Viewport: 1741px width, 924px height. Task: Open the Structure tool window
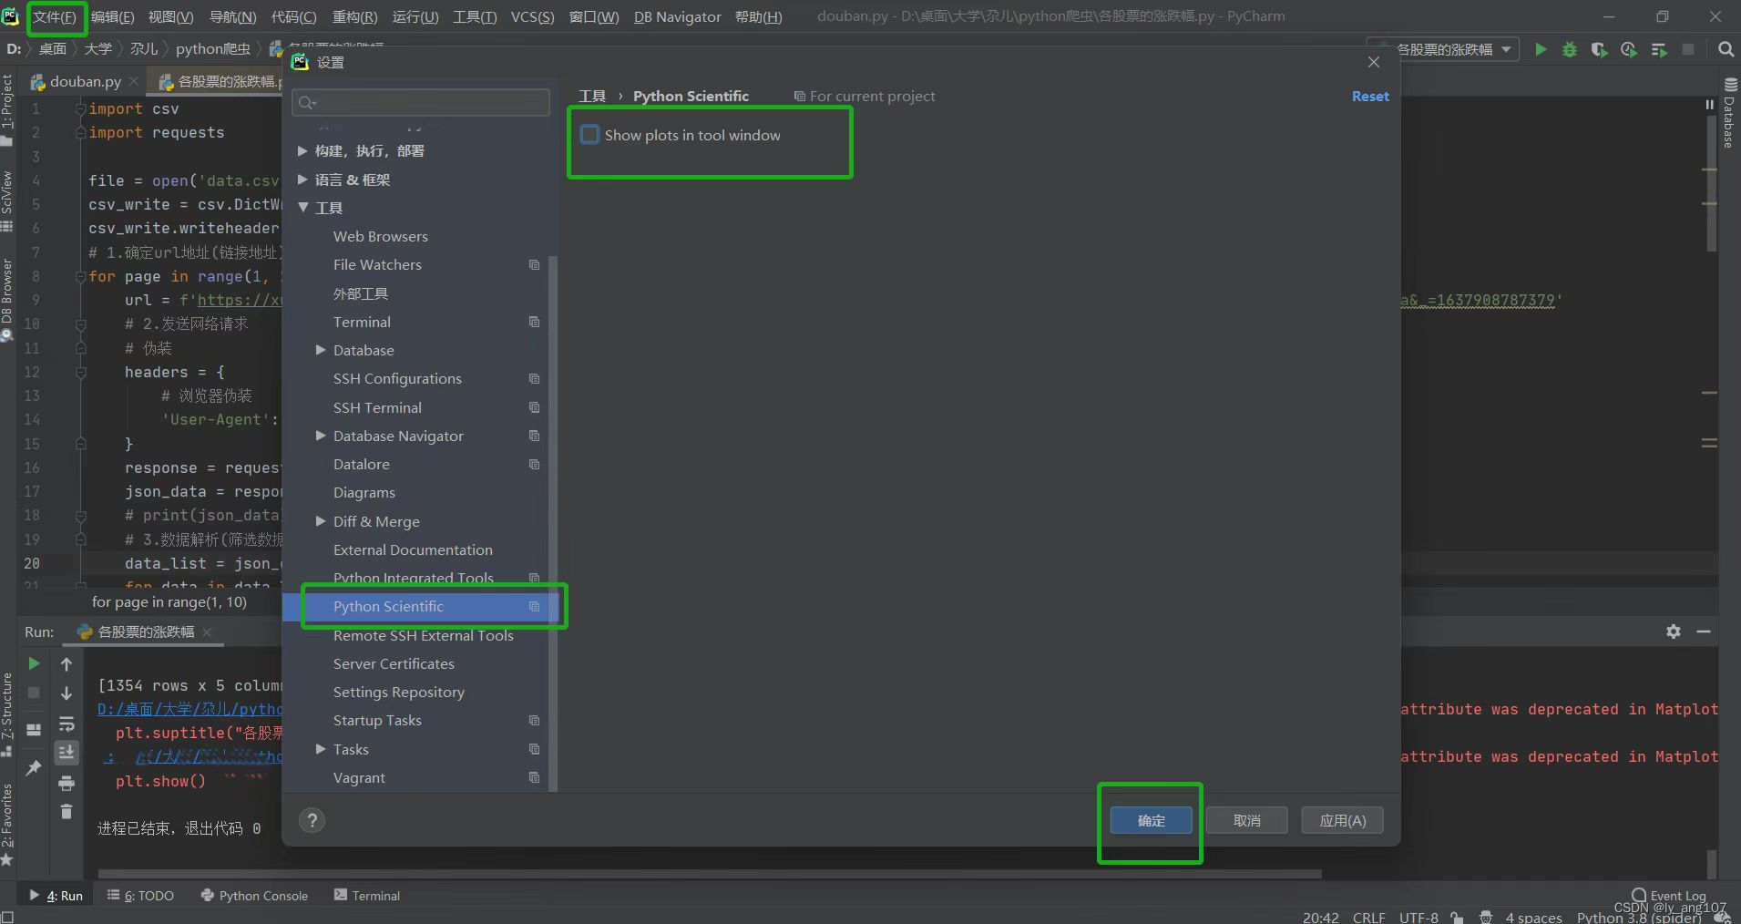[7, 714]
